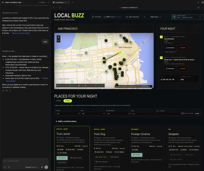
Task: Click the Mood filter text field
Action: tap(143, 114)
